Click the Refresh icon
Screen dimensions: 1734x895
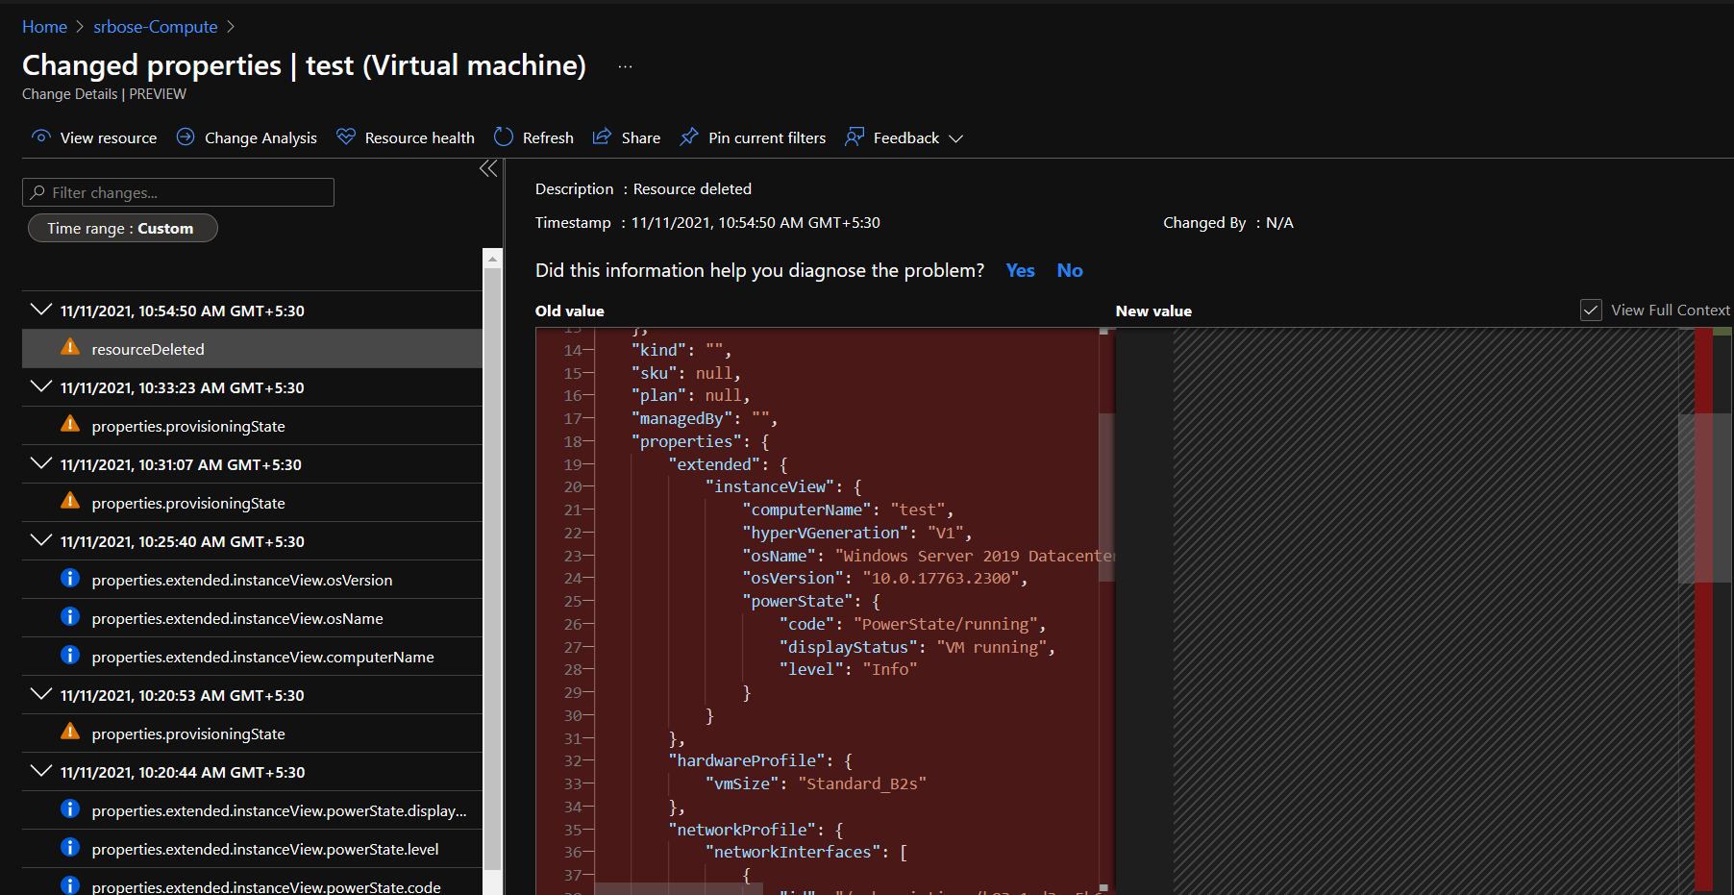pos(504,137)
